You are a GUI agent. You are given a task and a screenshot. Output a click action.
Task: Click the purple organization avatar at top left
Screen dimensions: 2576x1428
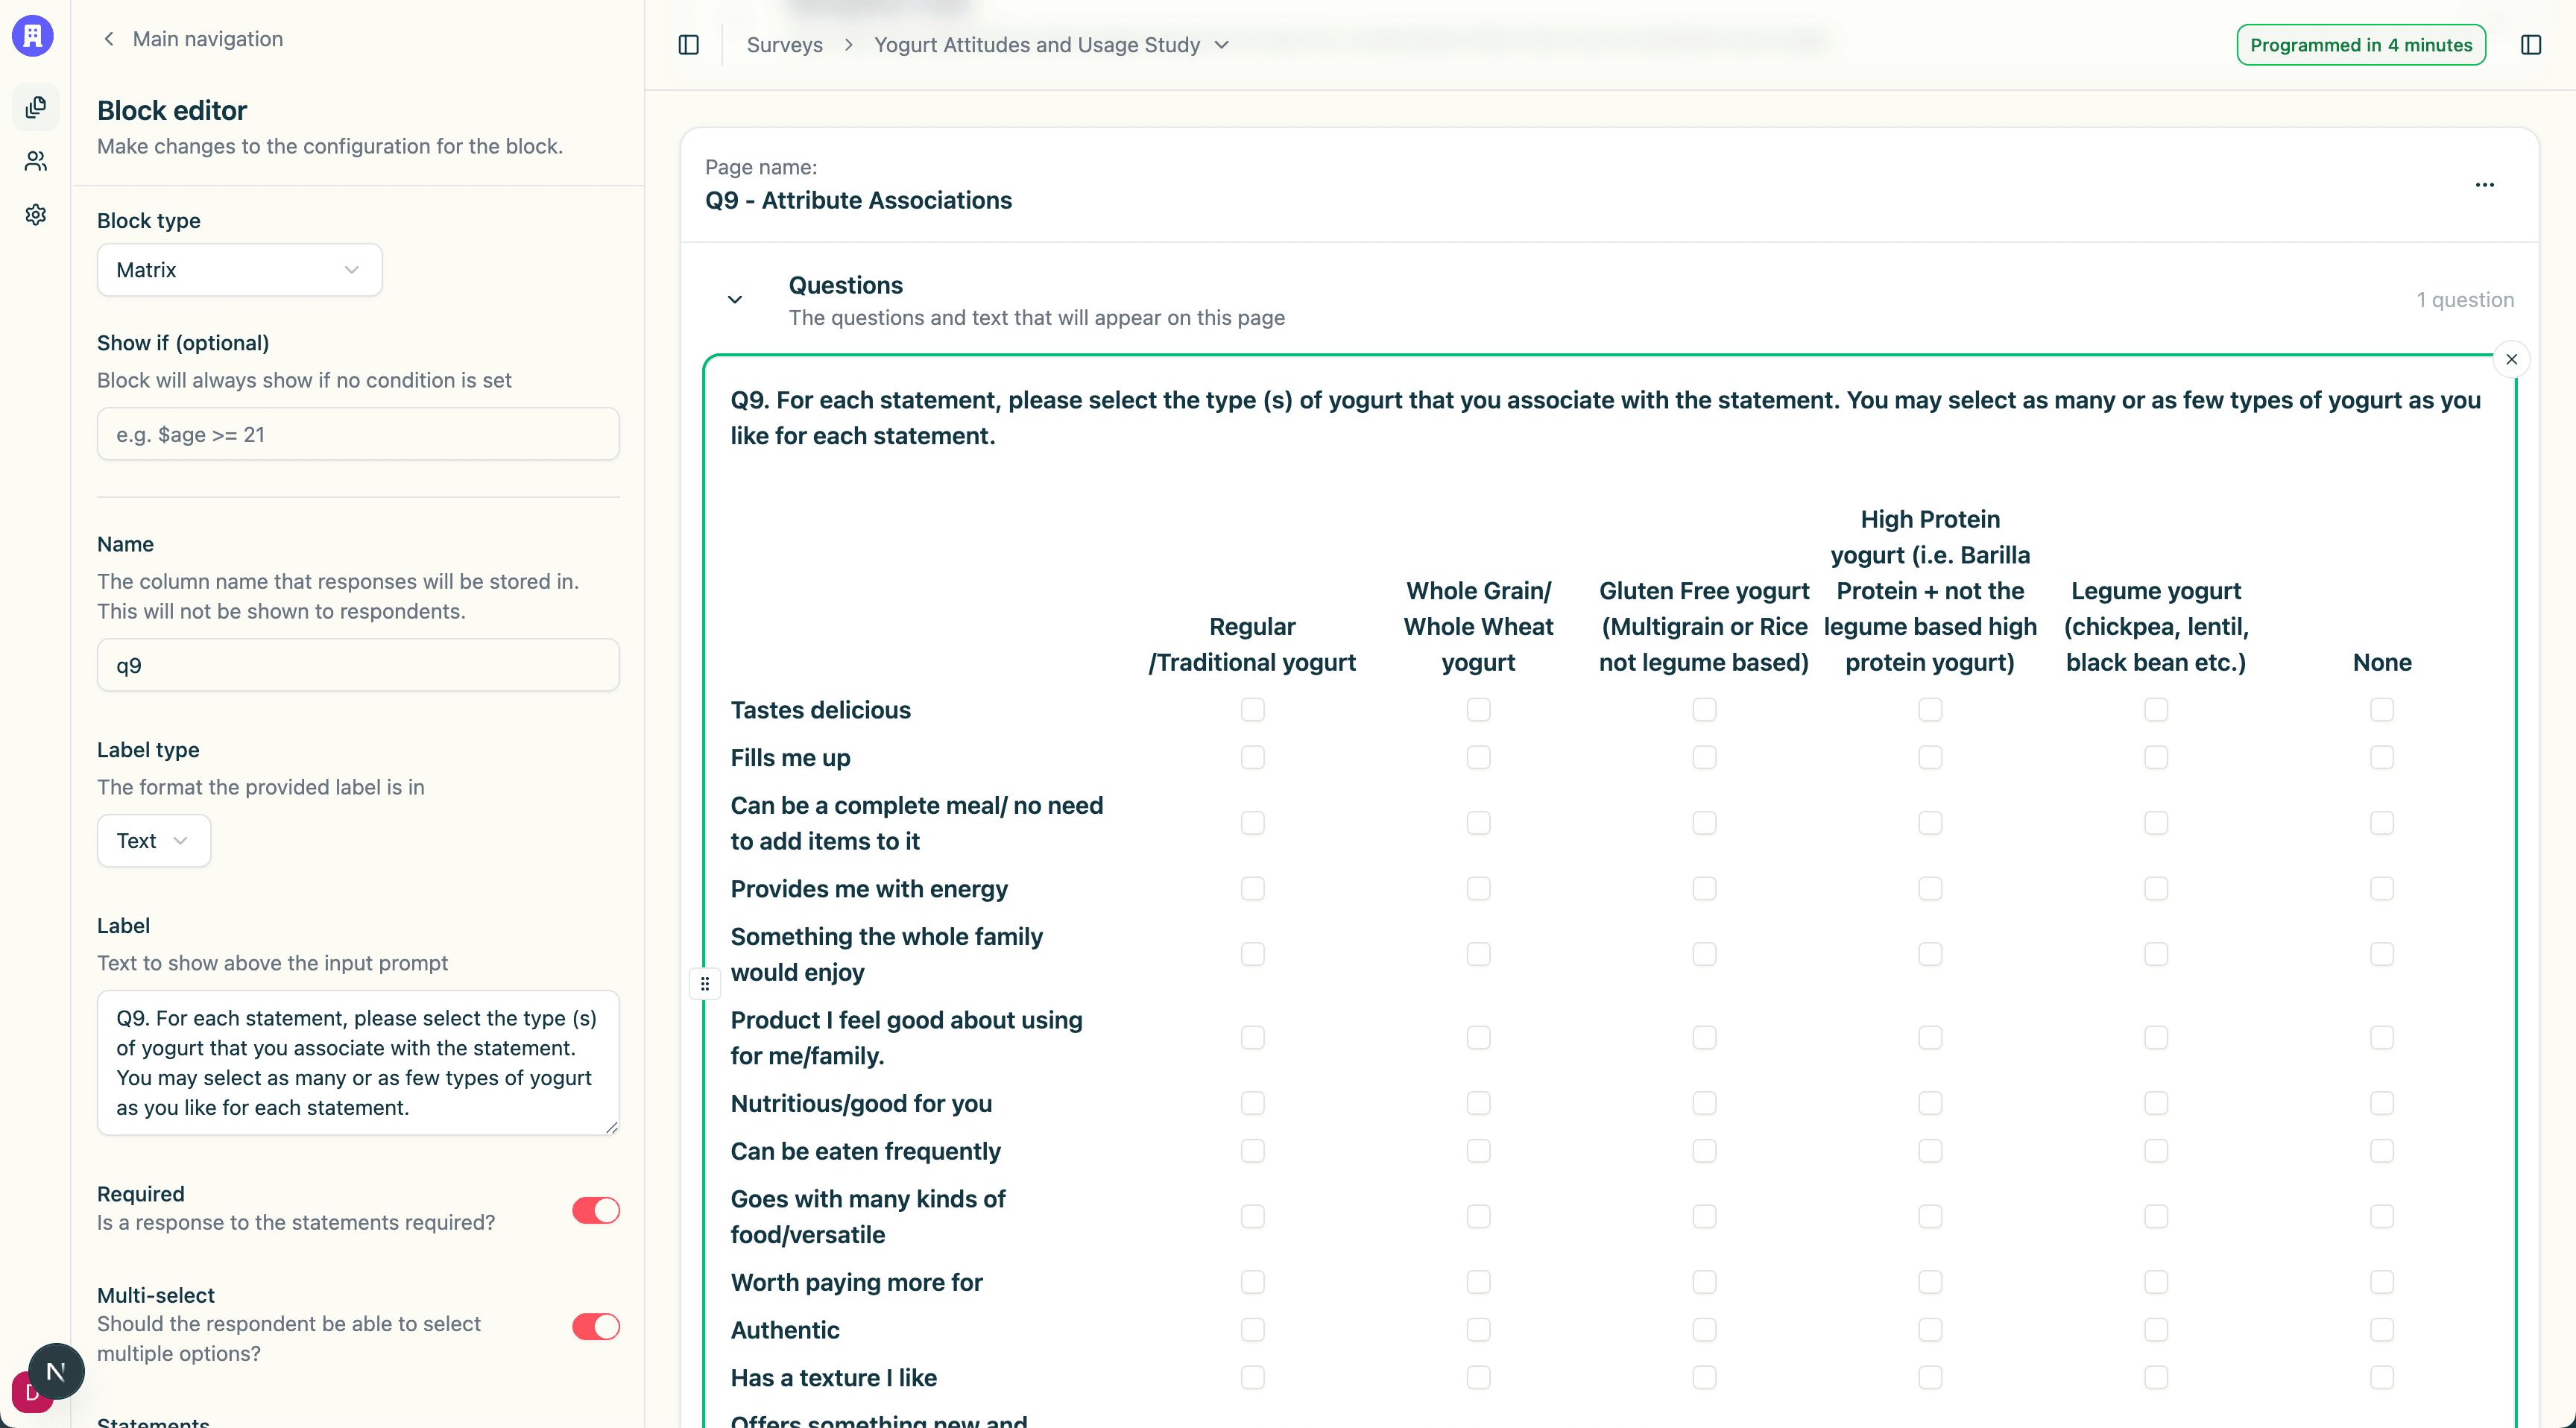(32, 36)
